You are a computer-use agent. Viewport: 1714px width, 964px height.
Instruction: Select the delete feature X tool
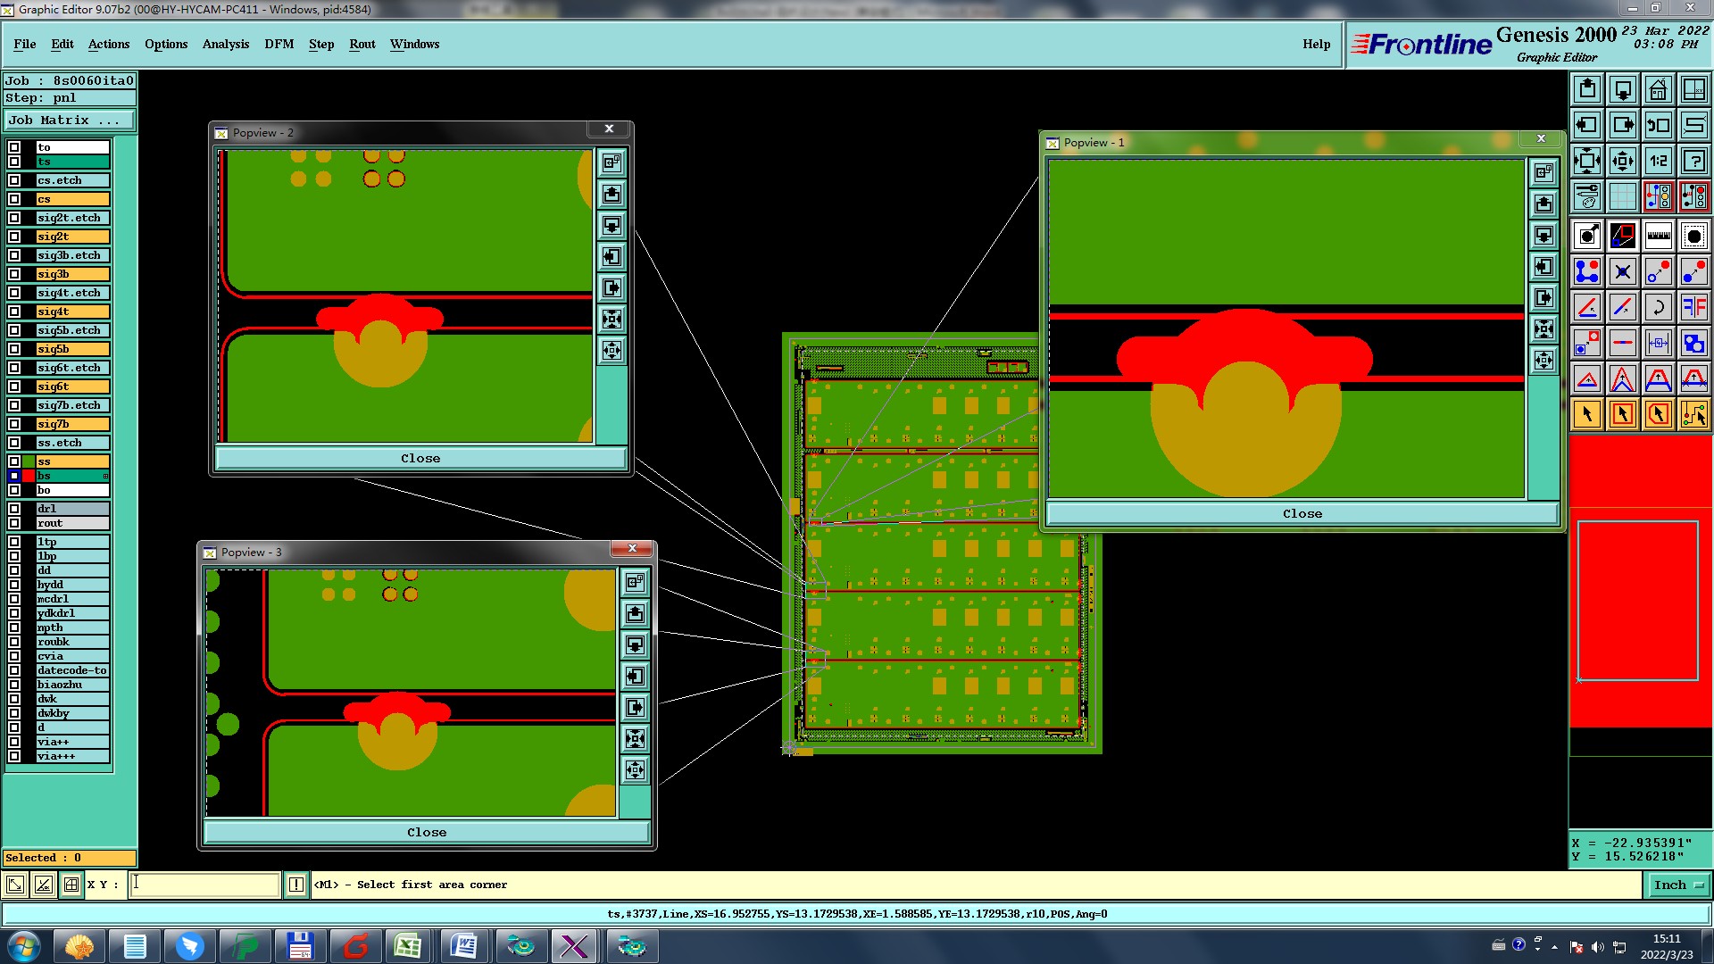tap(1622, 271)
